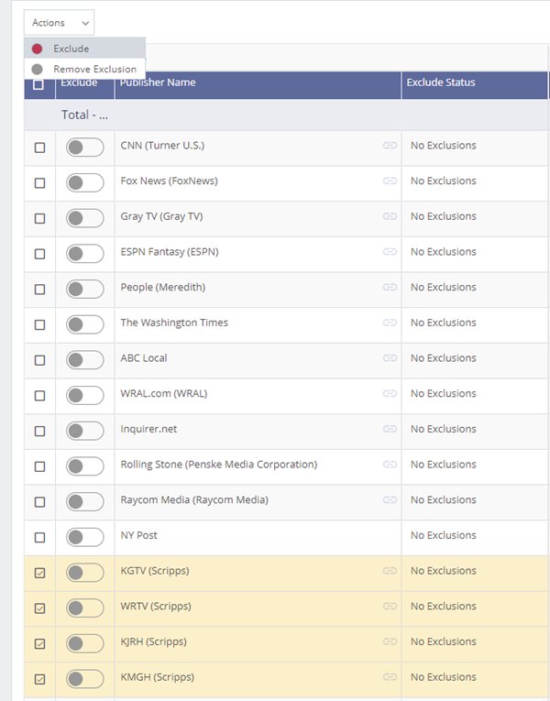Enable the exclude toggle for NY Post

(84, 537)
